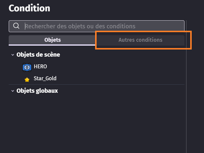Image resolution: width=204 pixels, height=153 pixels.
Task: Click the Star_Gold yellow star icon
Action: tap(27, 79)
